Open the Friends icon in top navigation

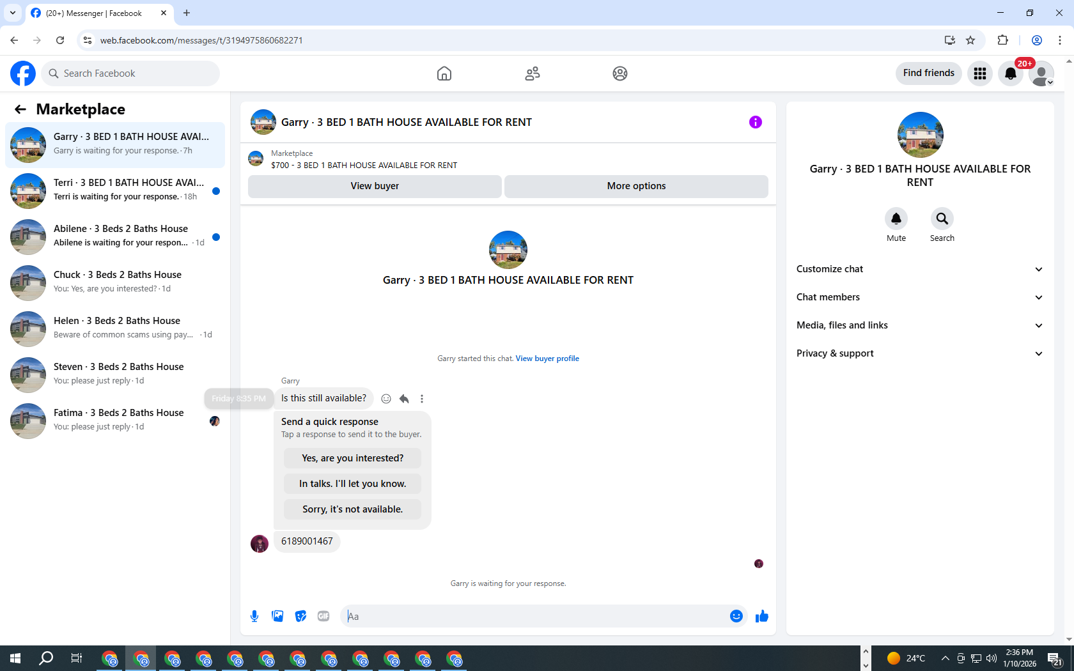tap(533, 73)
